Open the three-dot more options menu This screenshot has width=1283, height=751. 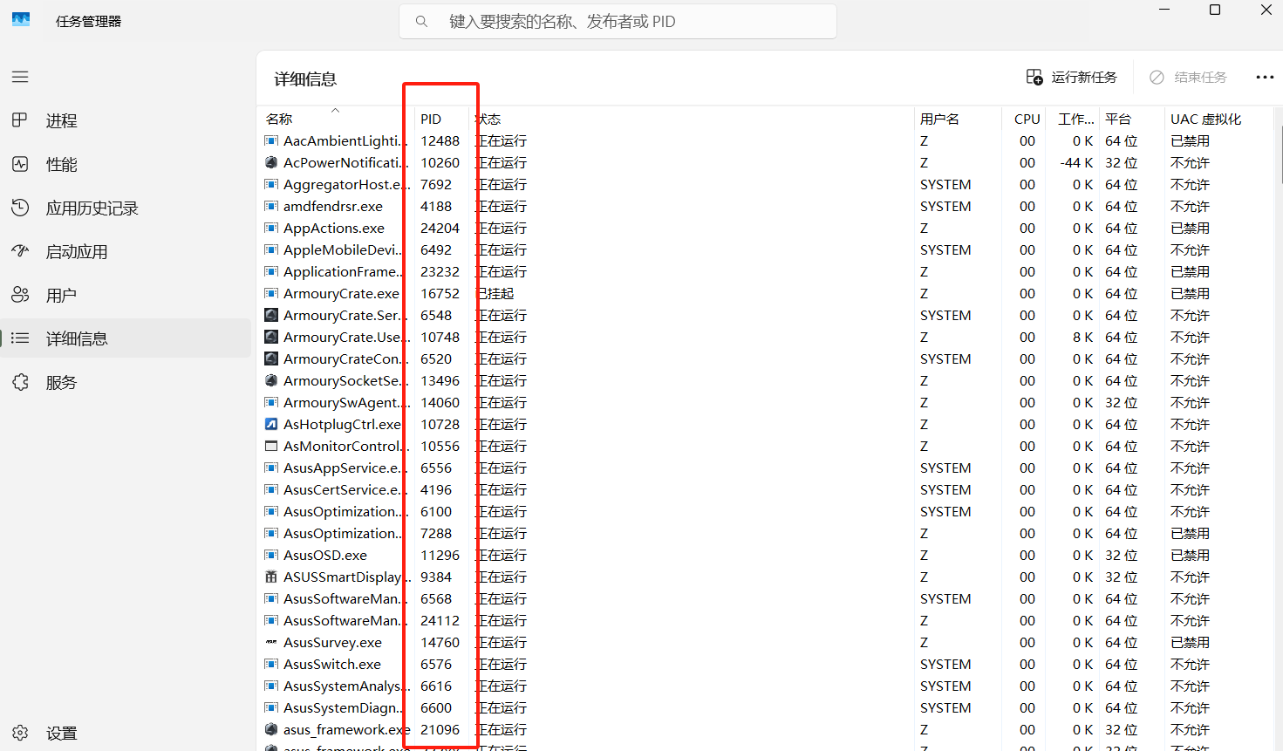[x=1265, y=78]
